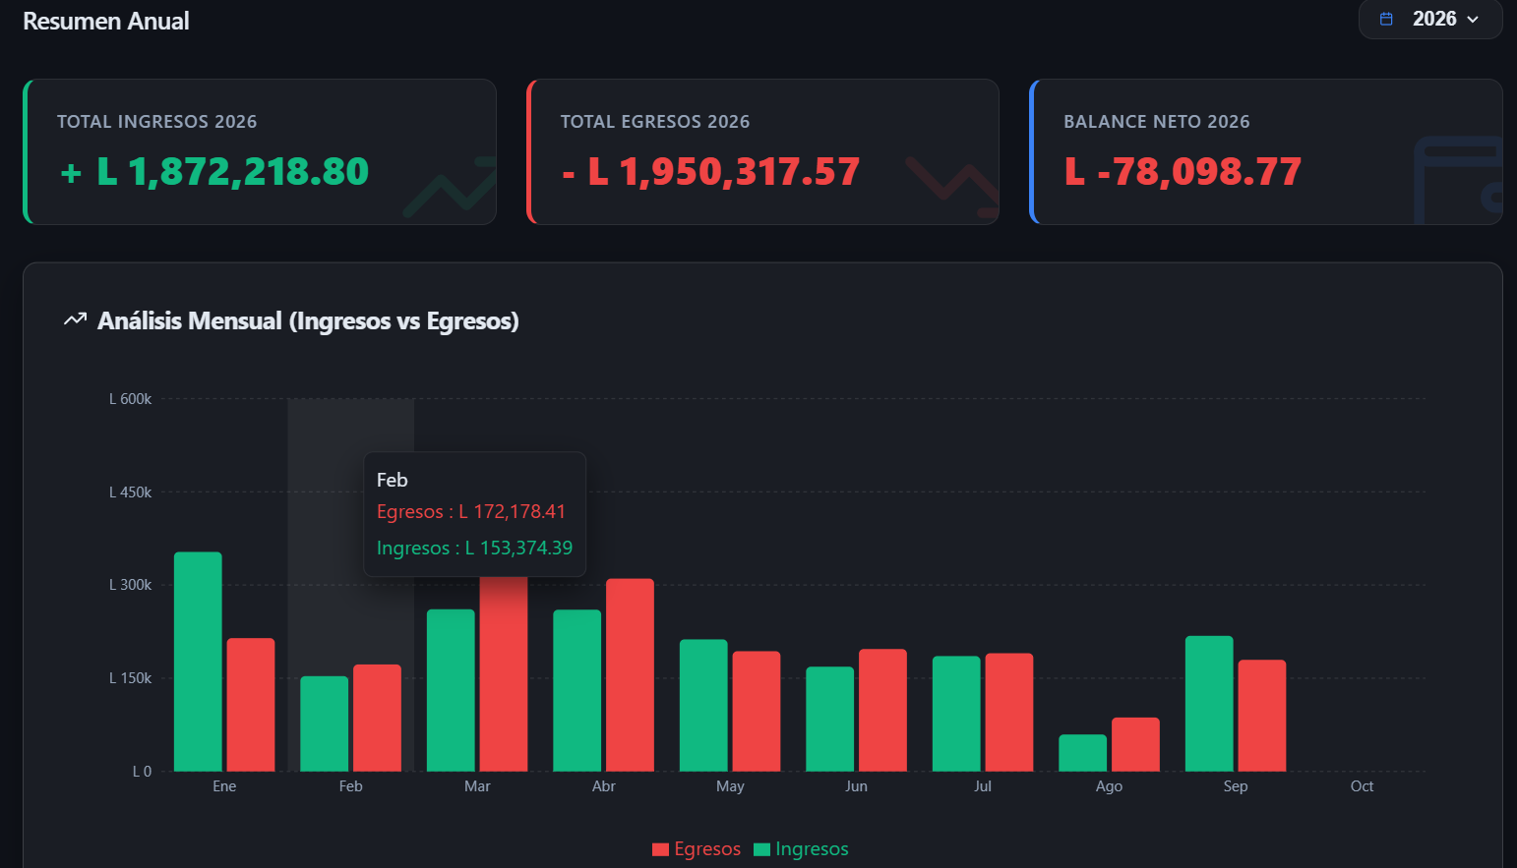Click the Análisis Mensual chart title
Image resolution: width=1517 pixels, height=868 pixels.
point(308,320)
